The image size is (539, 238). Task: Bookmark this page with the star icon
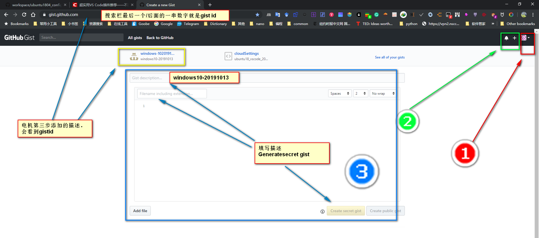[257, 15]
